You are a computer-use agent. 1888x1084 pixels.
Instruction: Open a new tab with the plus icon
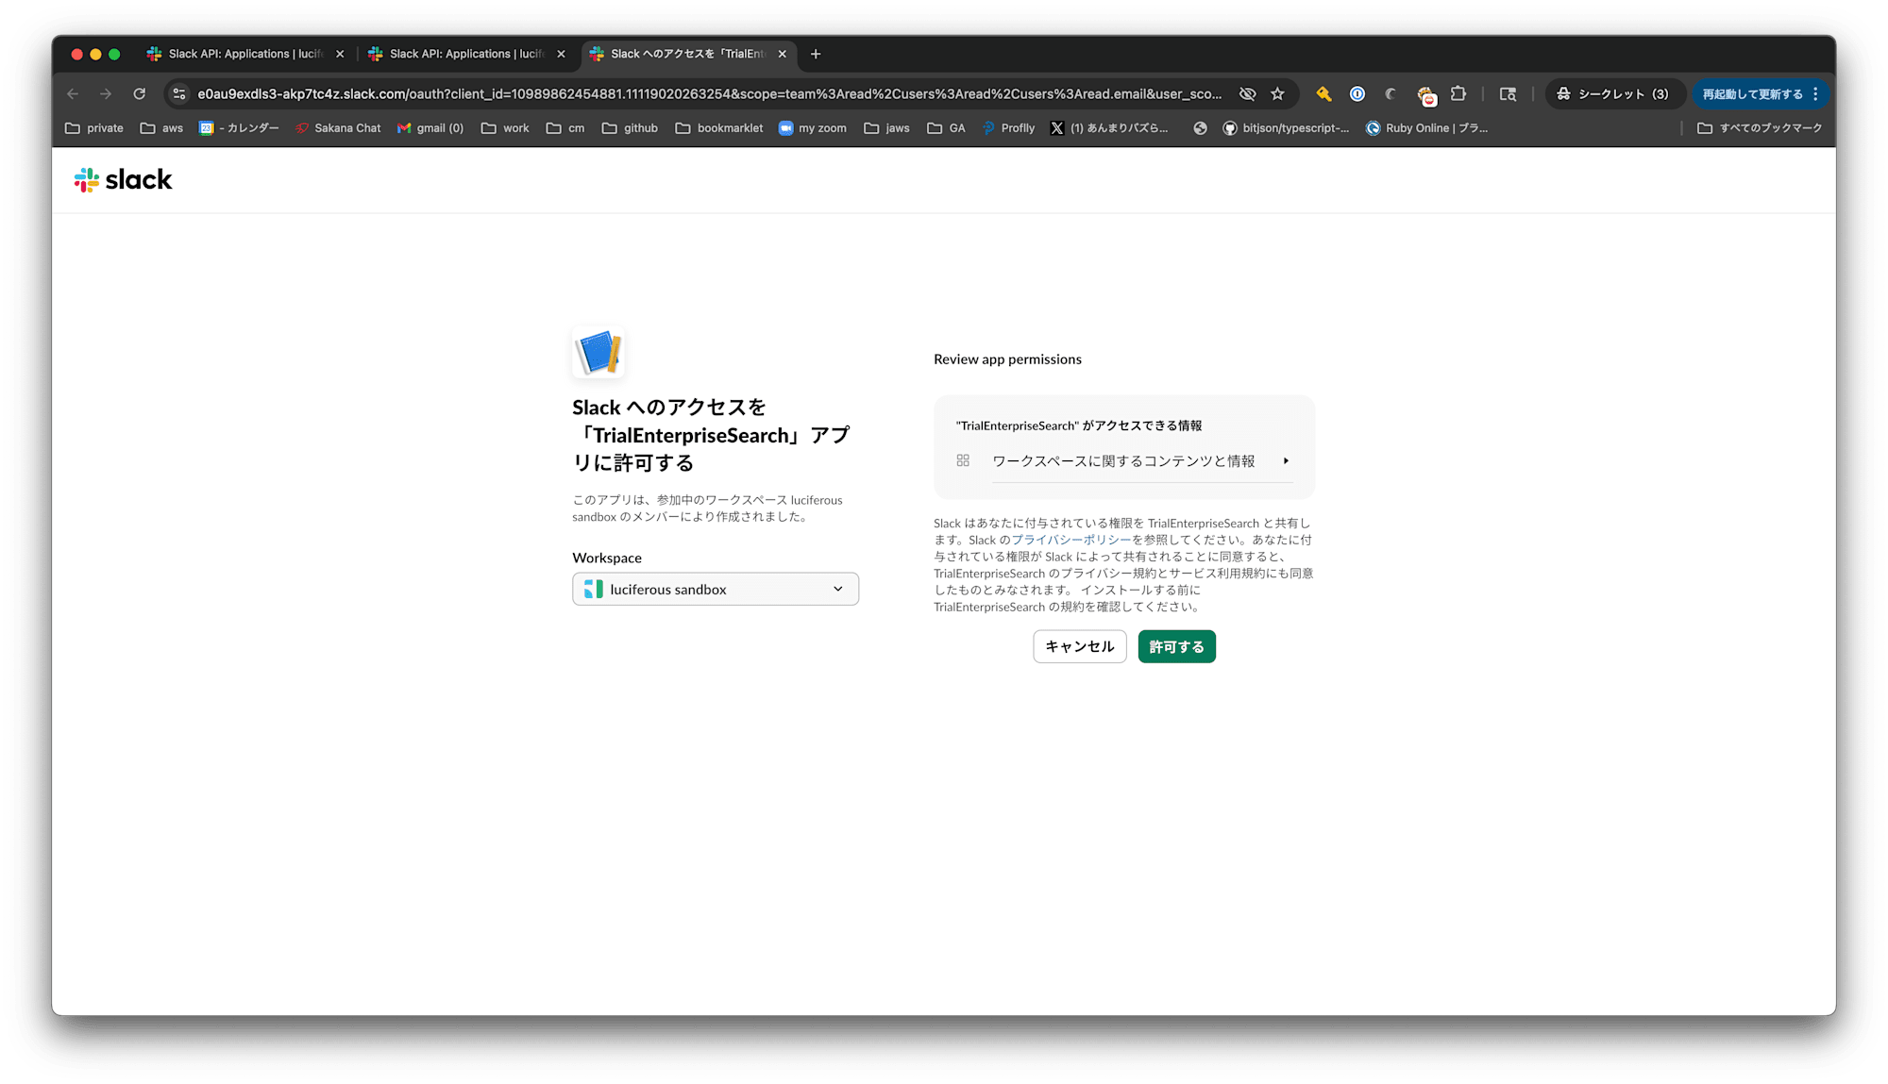tap(816, 54)
